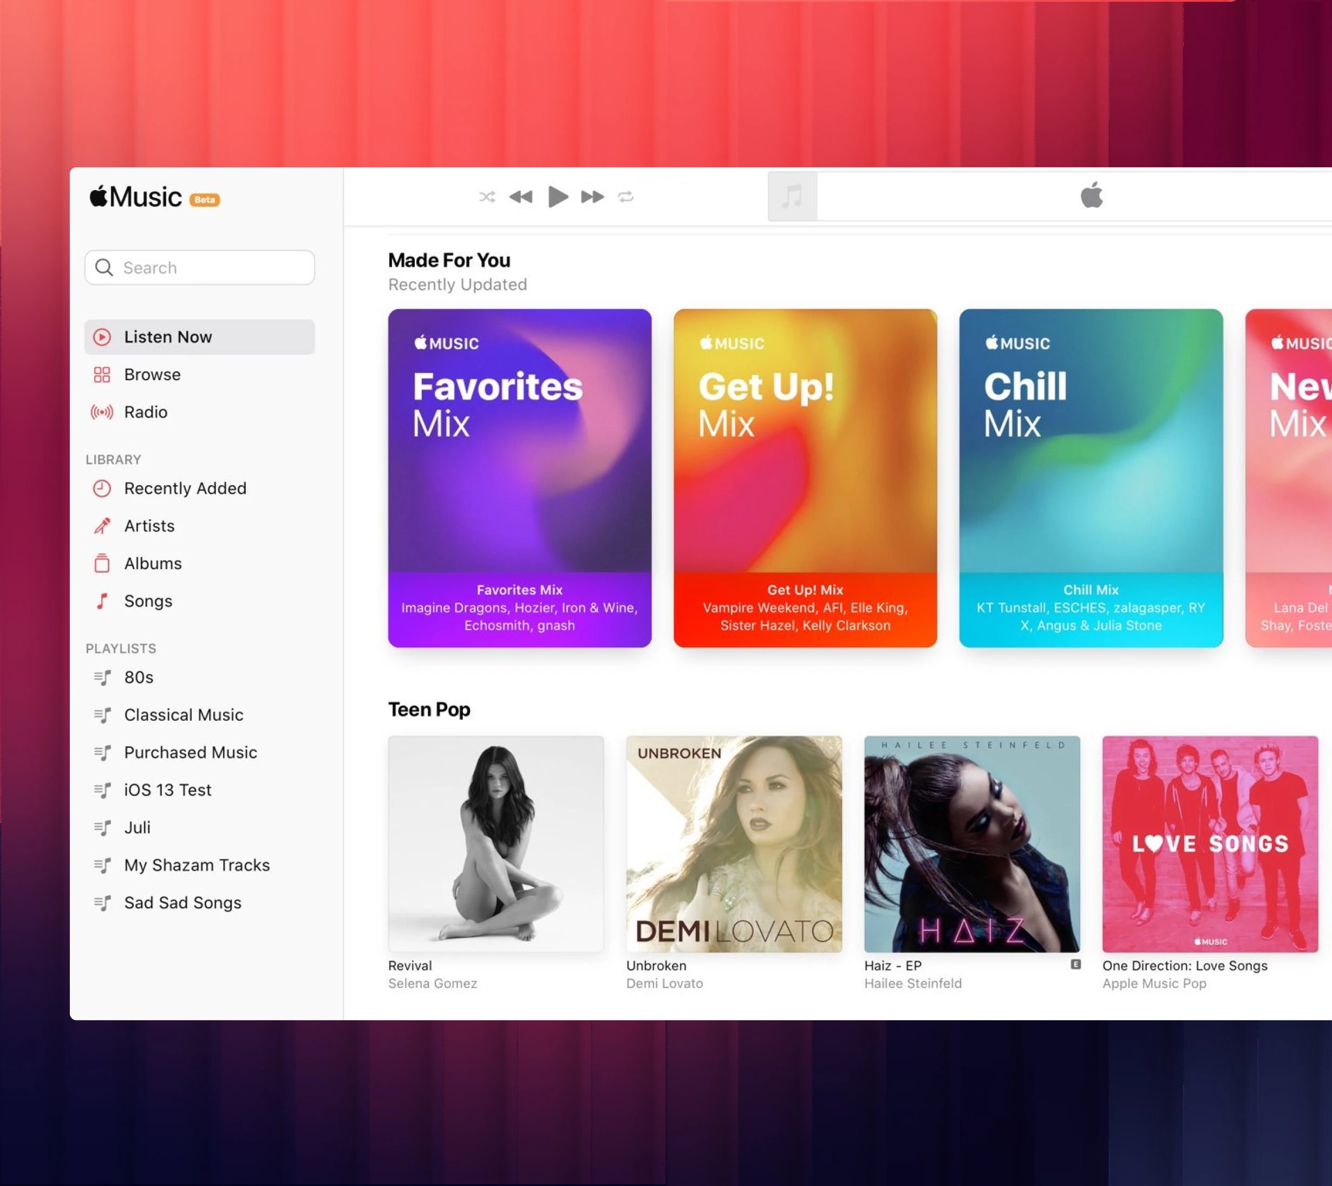This screenshot has width=1332, height=1186.
Task: Click the Listen Now play-circle icon
Action: coord(102,337)
